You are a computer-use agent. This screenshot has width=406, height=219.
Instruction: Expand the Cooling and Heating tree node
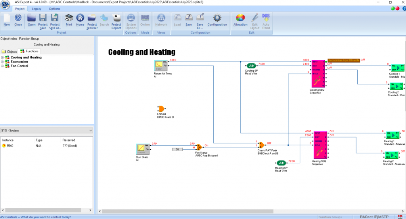coord(2,57)
